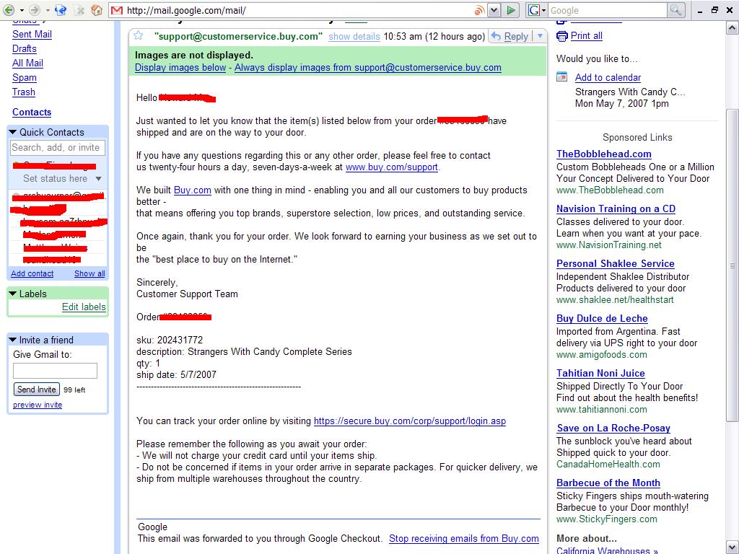Open www.buy.com/support link

click(392, 167)
